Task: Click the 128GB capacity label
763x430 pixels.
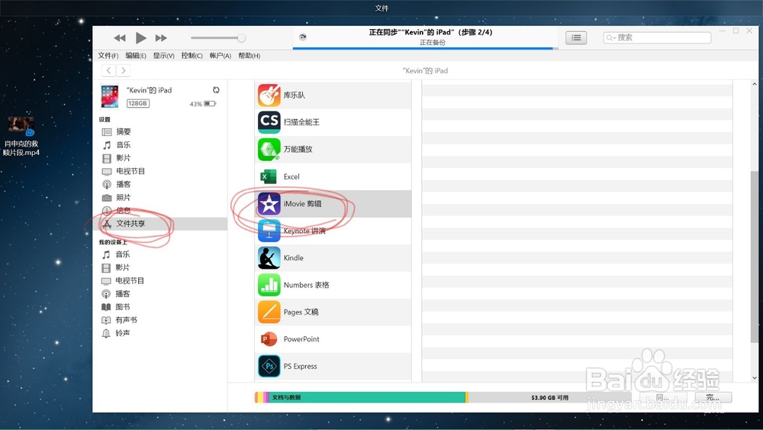Action: pos(137,103)
